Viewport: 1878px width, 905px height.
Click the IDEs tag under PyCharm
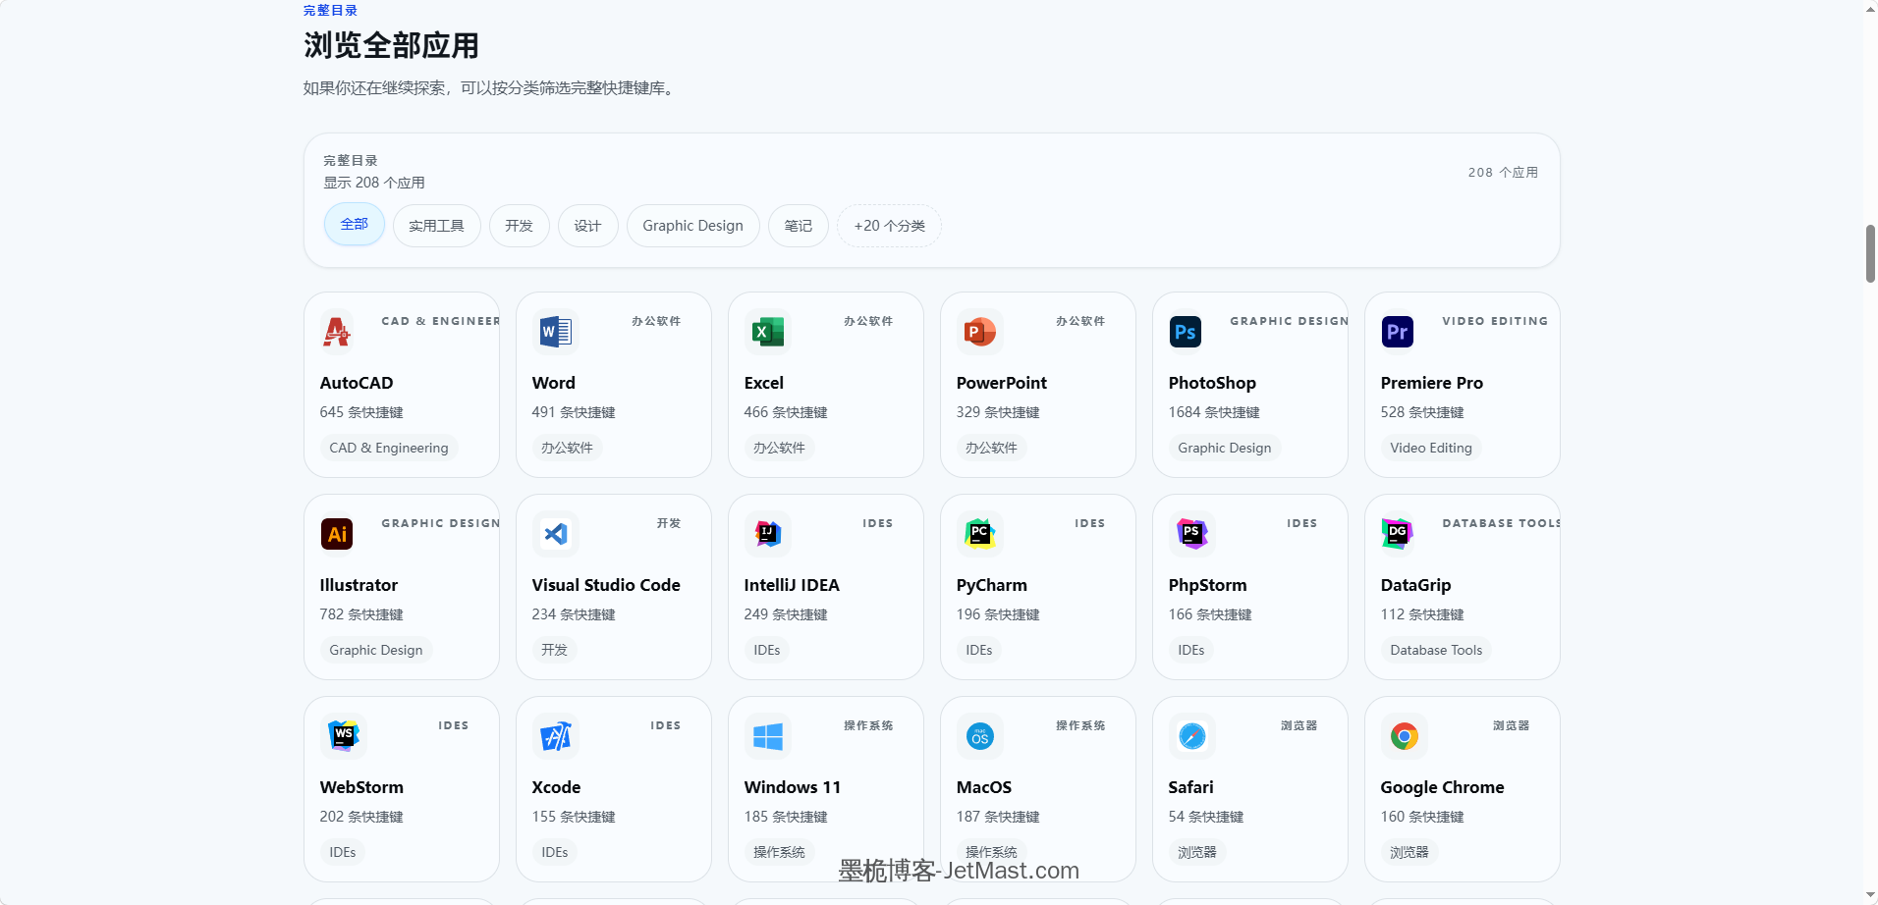point(979,650)
